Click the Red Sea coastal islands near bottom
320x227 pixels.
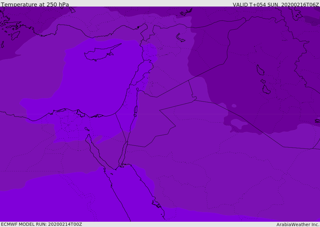pos(156,204)
